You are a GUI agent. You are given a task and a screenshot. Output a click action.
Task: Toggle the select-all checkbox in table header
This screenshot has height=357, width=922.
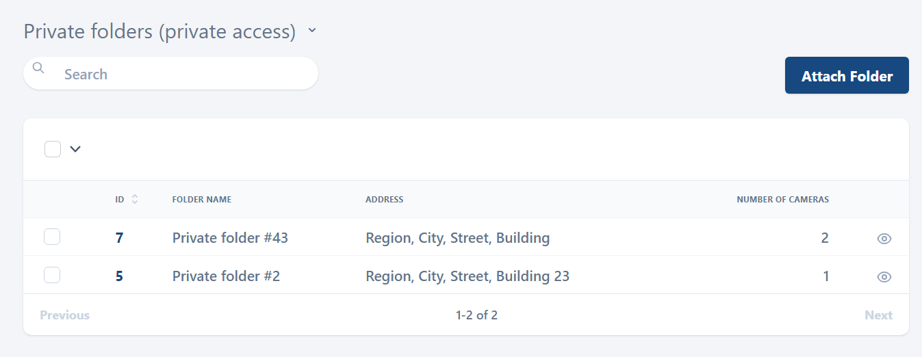[53, 149]
